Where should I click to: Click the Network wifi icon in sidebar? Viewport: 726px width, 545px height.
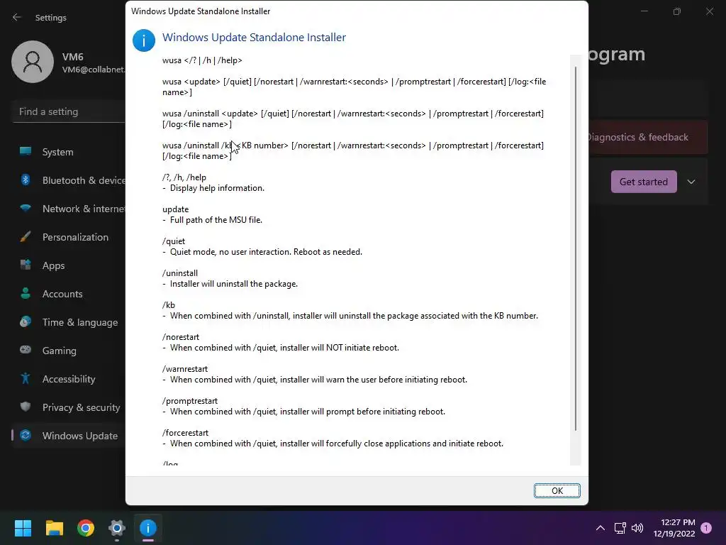pos(26,208)
